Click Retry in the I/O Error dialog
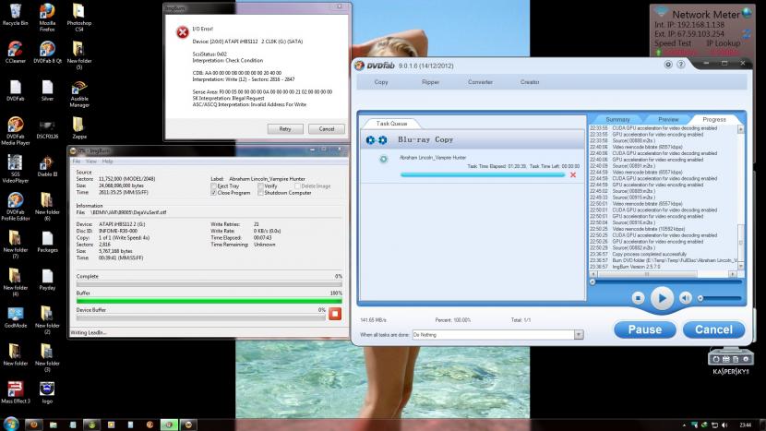 click(285, 129)
